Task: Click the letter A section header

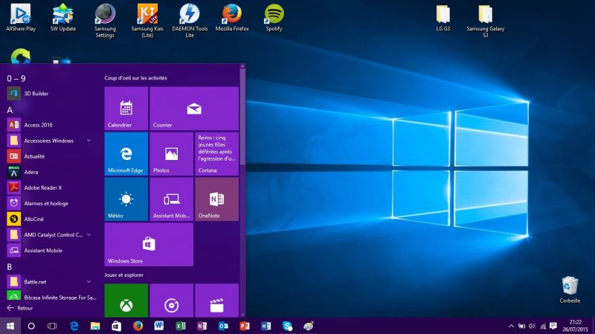Action: tap(10, 110)
